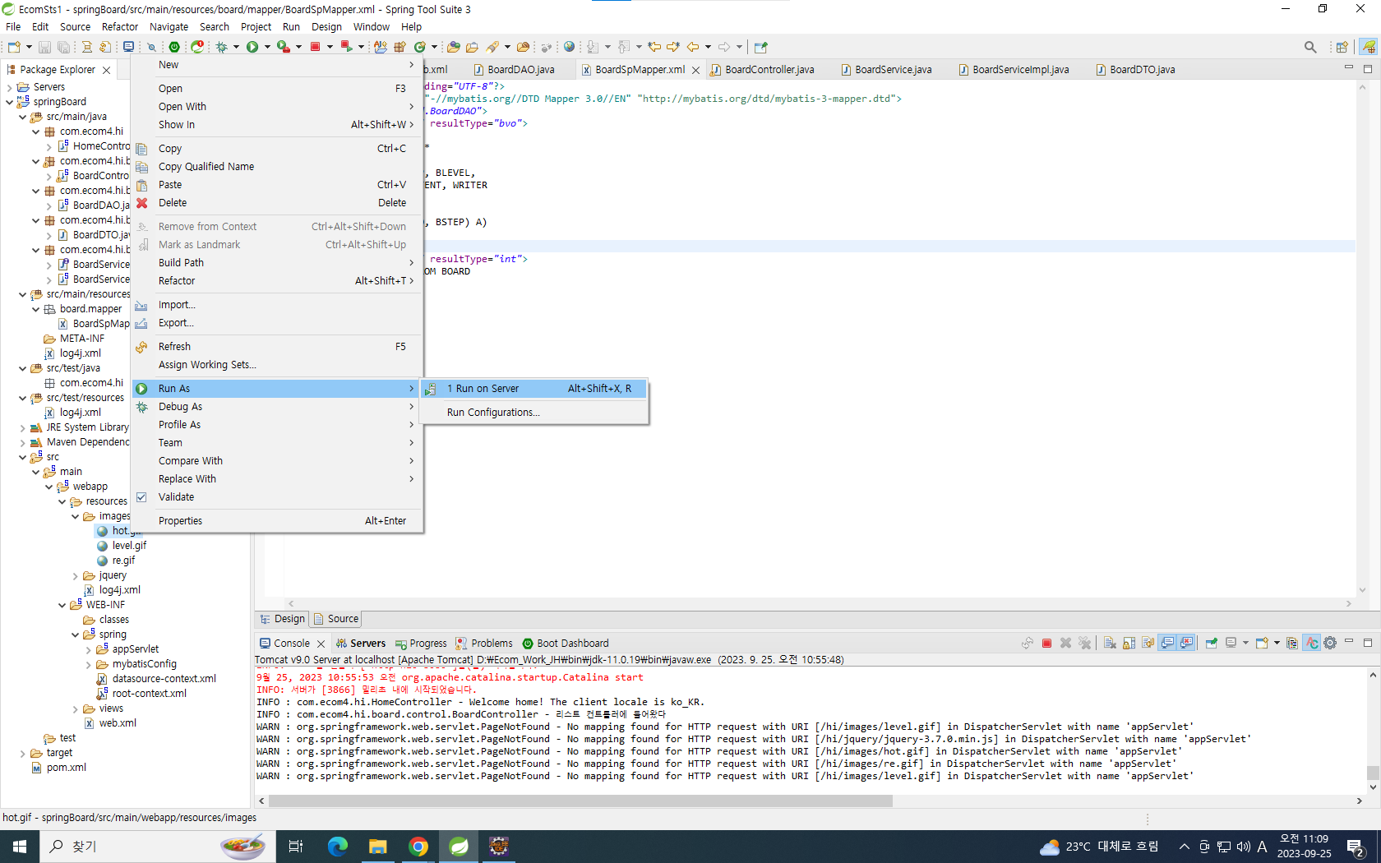Image resolution: width=1381 pixels, height=863 pixels.
Task: Open File Explorer from the taskbar
Action: coord(378,847)
